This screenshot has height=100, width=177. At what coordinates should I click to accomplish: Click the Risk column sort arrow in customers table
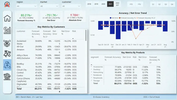click(73, 39)
